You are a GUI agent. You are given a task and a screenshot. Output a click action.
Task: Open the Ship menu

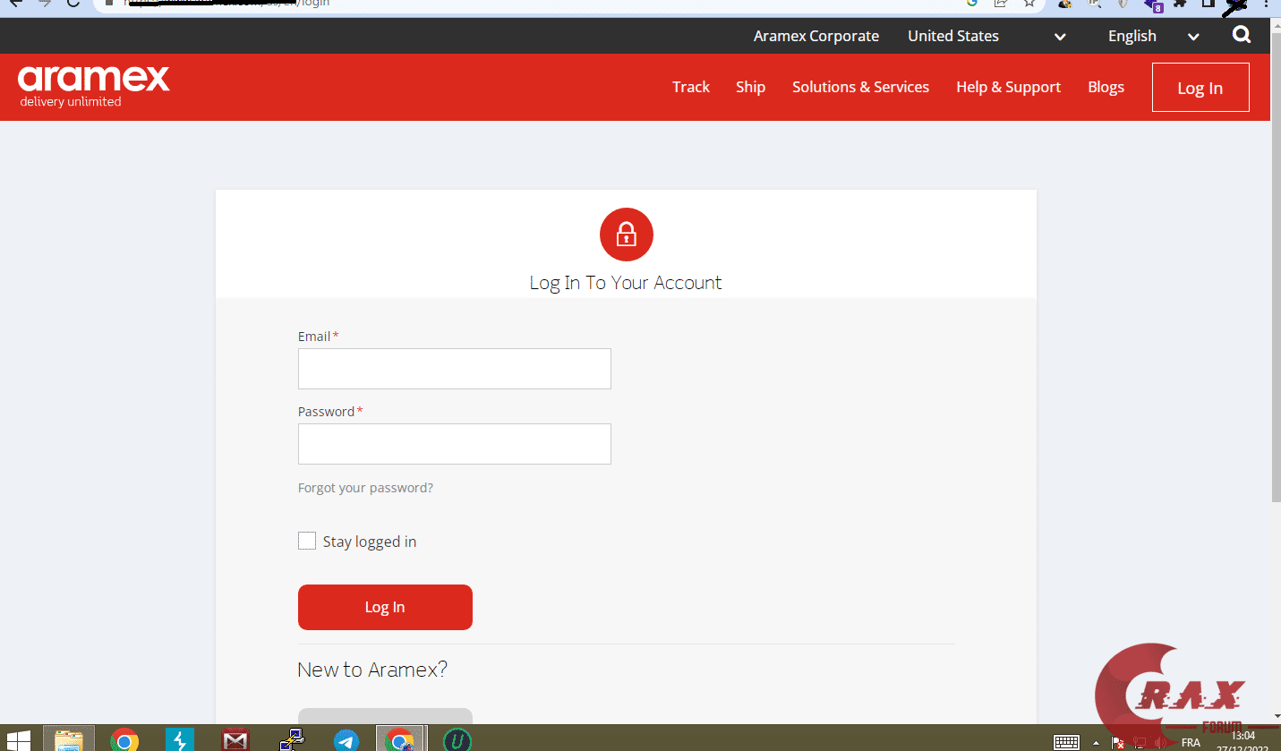[750, 87]
